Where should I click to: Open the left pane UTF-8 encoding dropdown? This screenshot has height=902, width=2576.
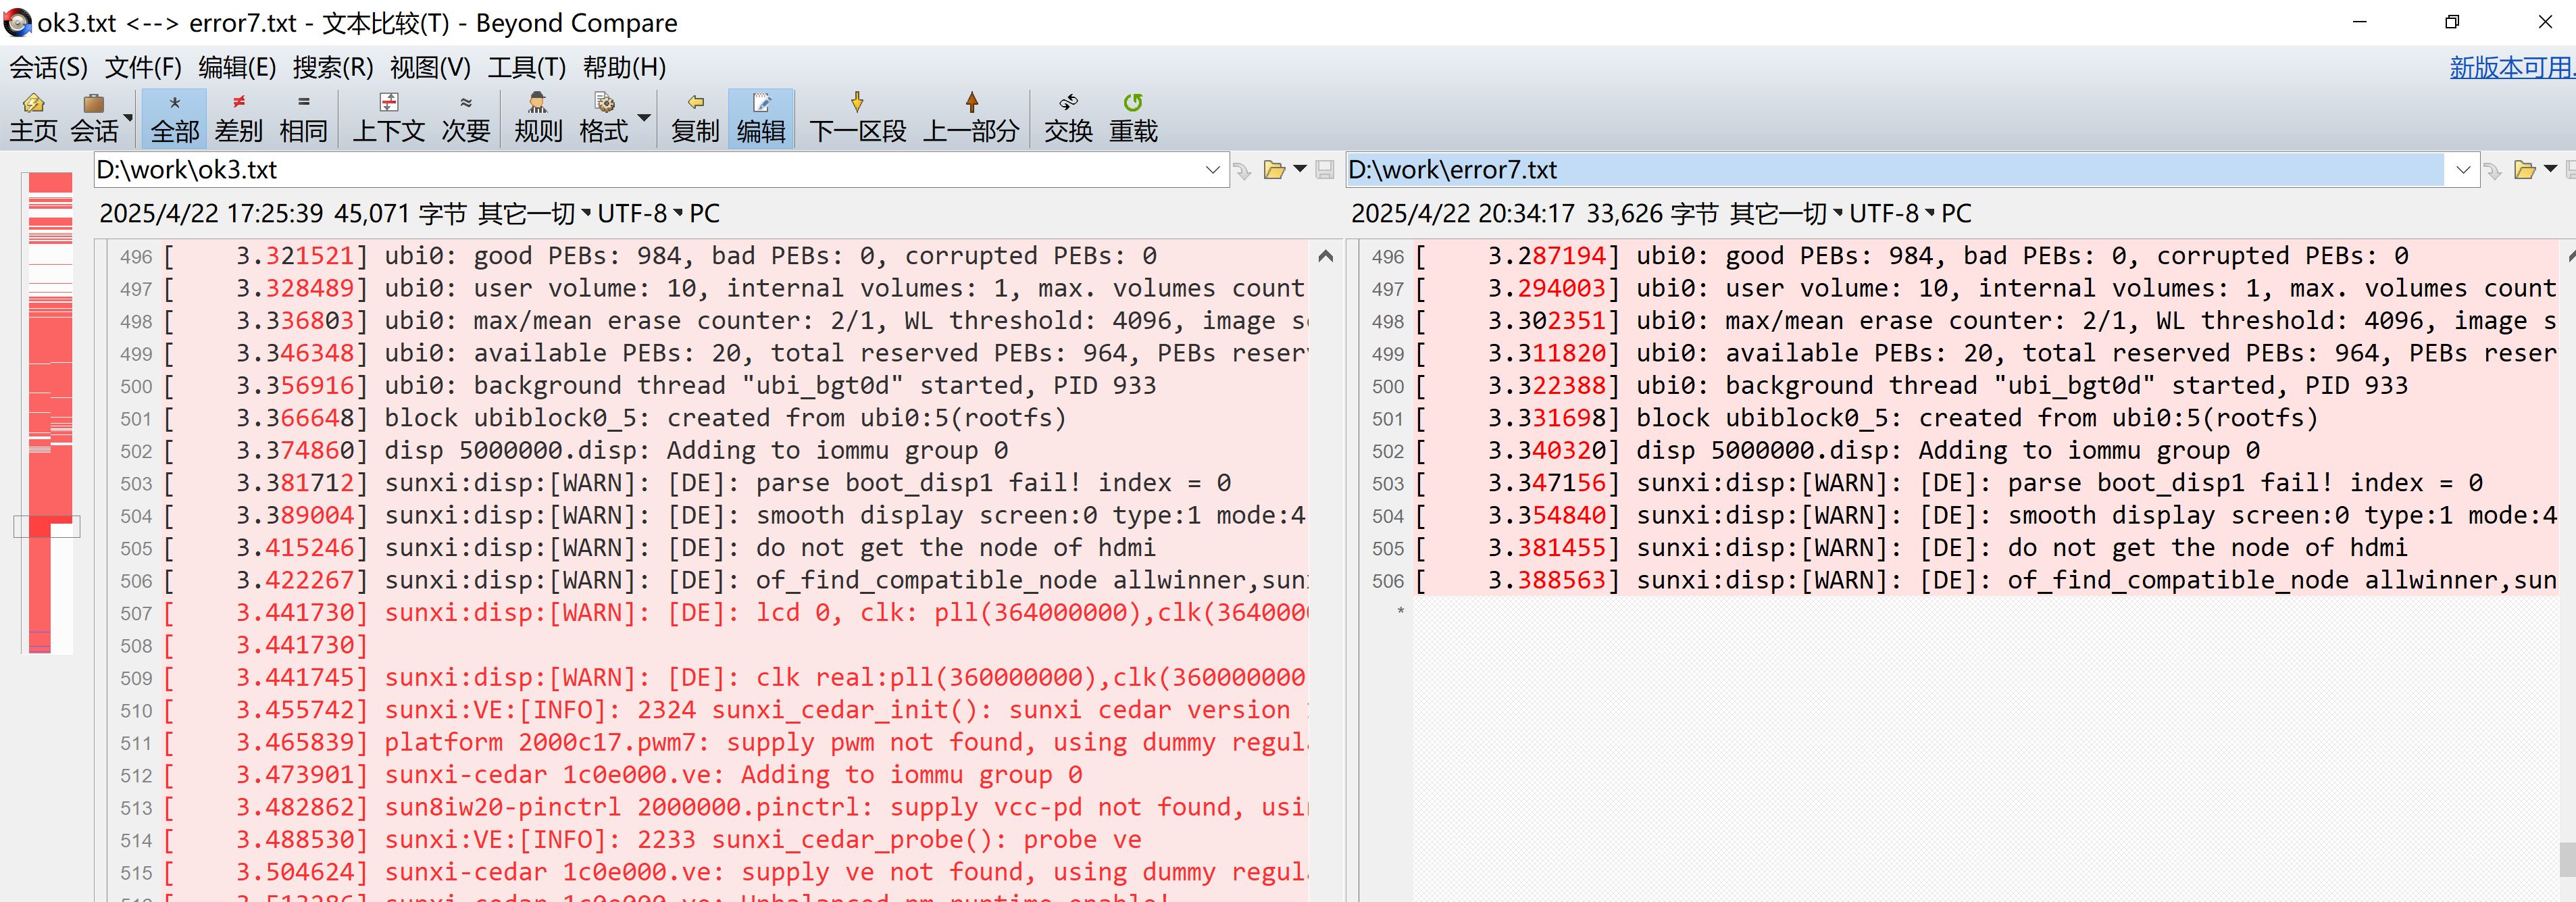pyautogui.click(x=640, y=214)
